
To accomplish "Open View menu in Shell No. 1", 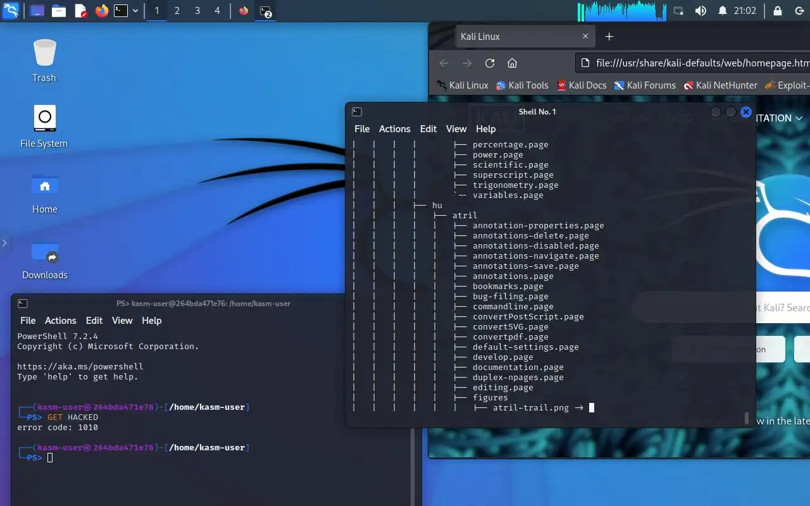I will click(456, 128).
